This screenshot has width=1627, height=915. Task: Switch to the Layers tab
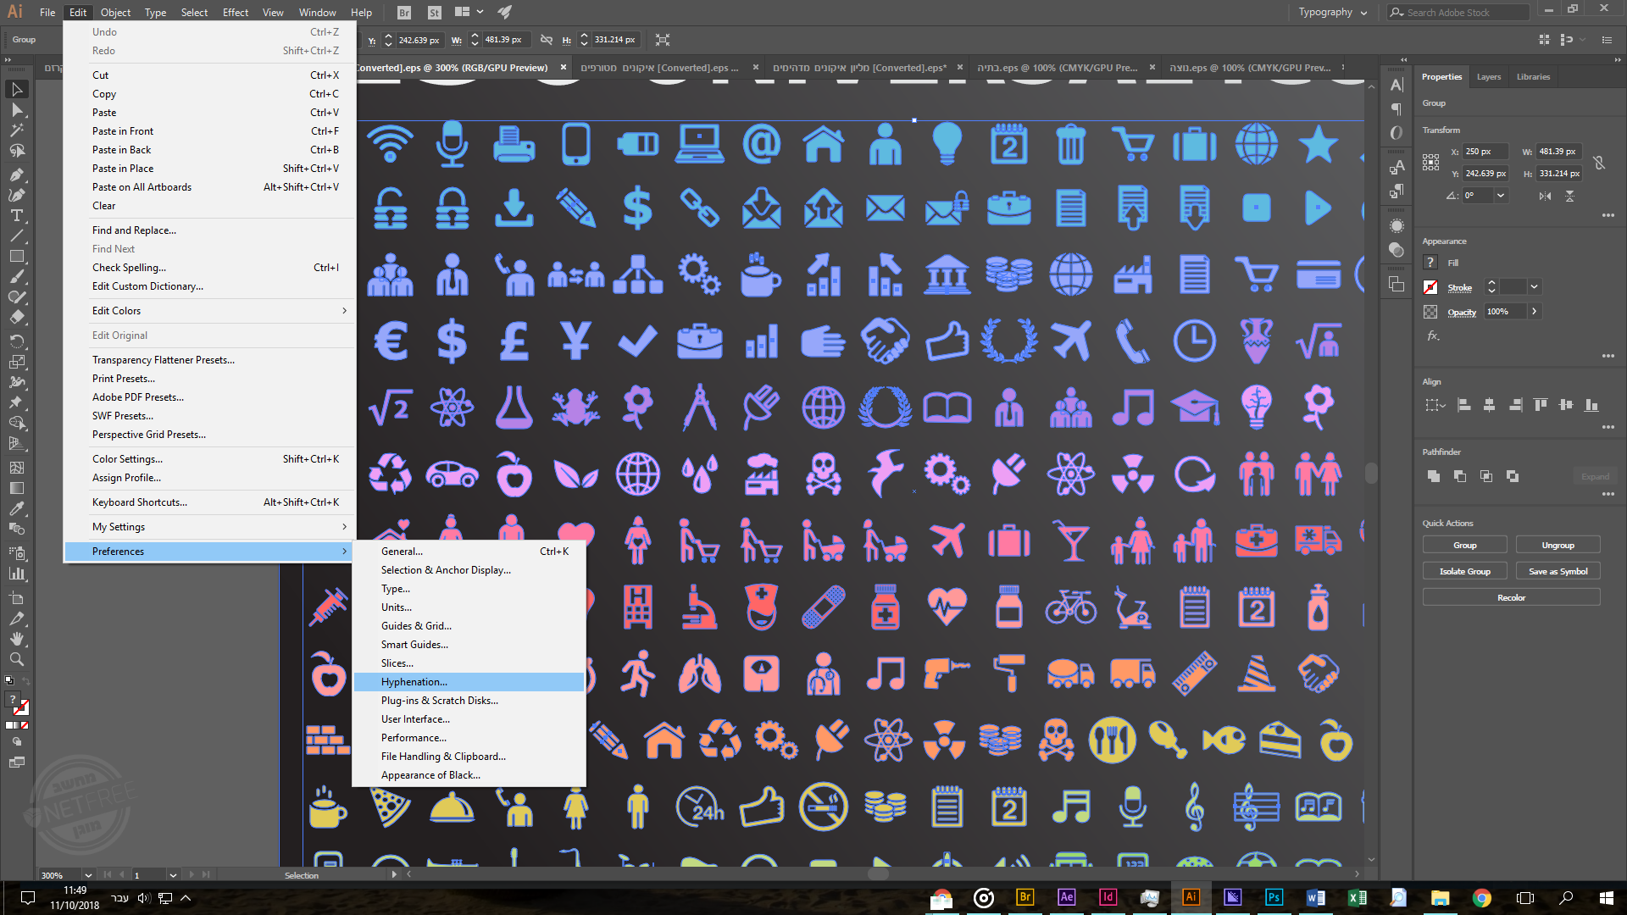coord(1488,77)
